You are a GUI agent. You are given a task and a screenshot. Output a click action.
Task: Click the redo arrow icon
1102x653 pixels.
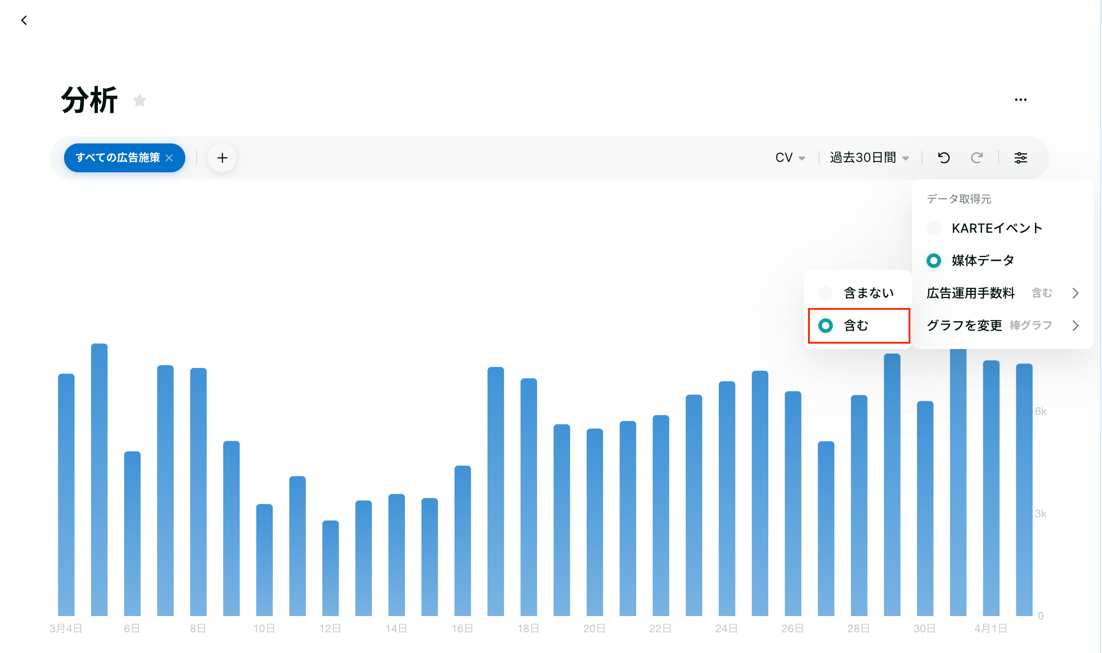(977, 158)
